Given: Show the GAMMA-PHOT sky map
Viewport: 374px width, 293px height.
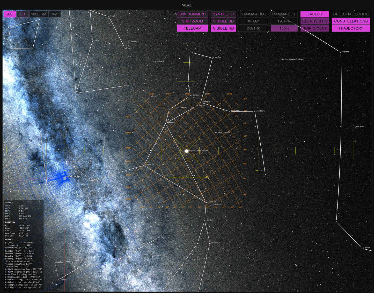Looking at the screenshot, I should pos(253,14).
